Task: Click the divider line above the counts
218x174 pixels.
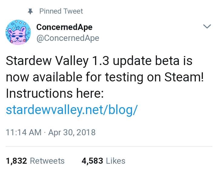Action: pos(109,146)
